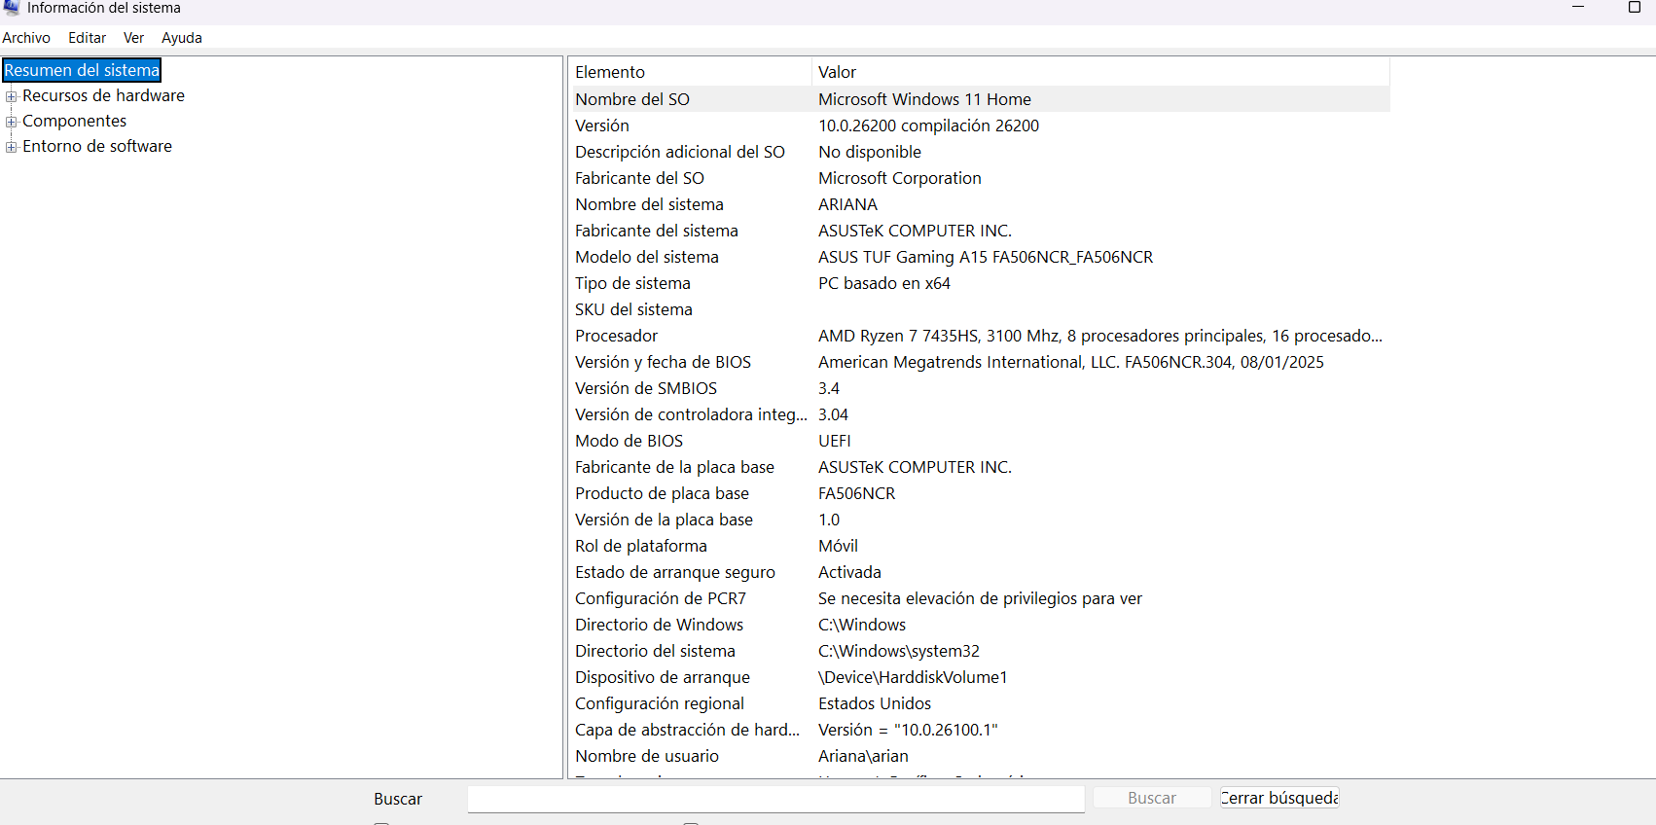
Task: Select the '10.0.26200 compilación 26200' value
Action: [928, 126]
